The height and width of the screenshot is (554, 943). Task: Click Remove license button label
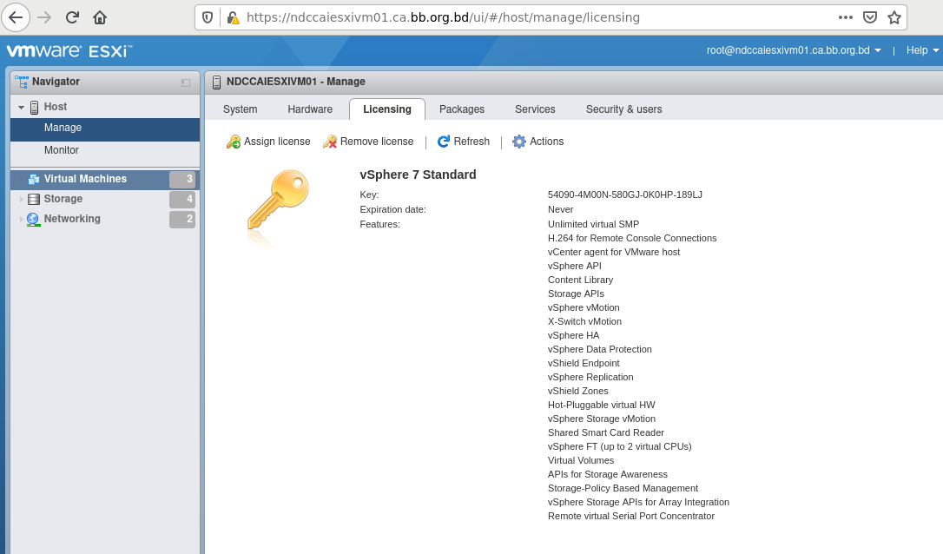click(x=377, y=142)
